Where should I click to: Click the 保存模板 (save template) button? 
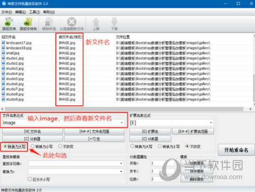(196, 171)
